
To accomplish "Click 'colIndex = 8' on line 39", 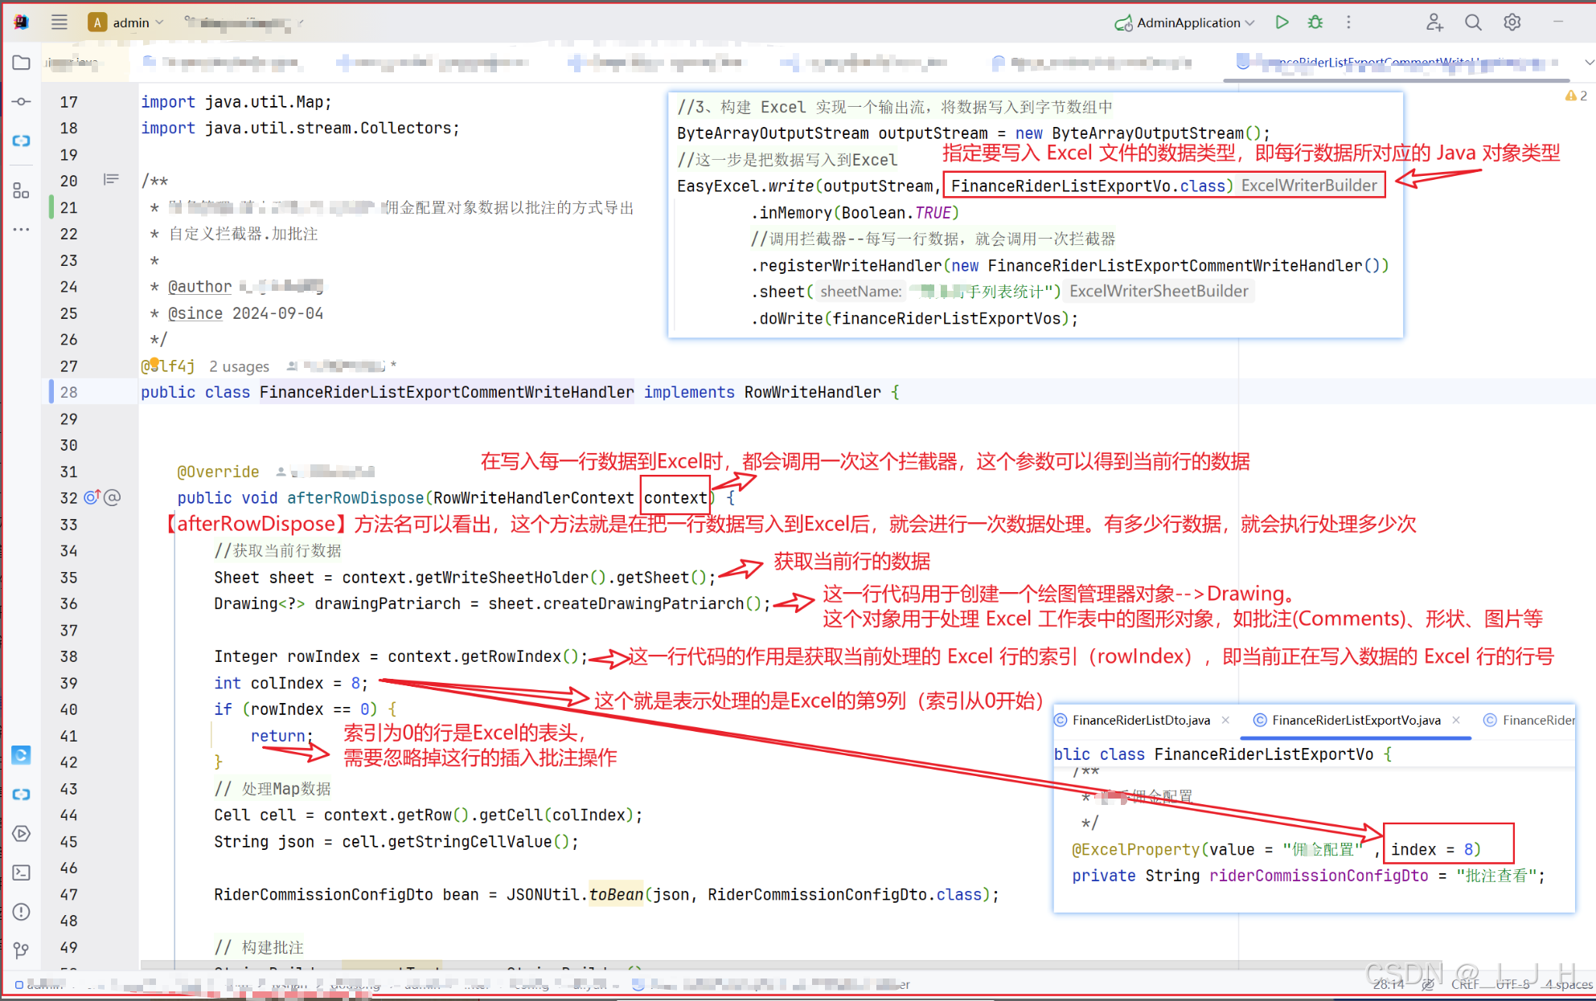I will pyautogui.click(x=306, y=683).
